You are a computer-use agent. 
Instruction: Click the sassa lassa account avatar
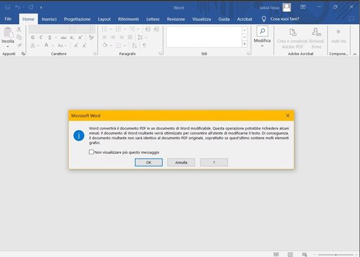point(287,7)
